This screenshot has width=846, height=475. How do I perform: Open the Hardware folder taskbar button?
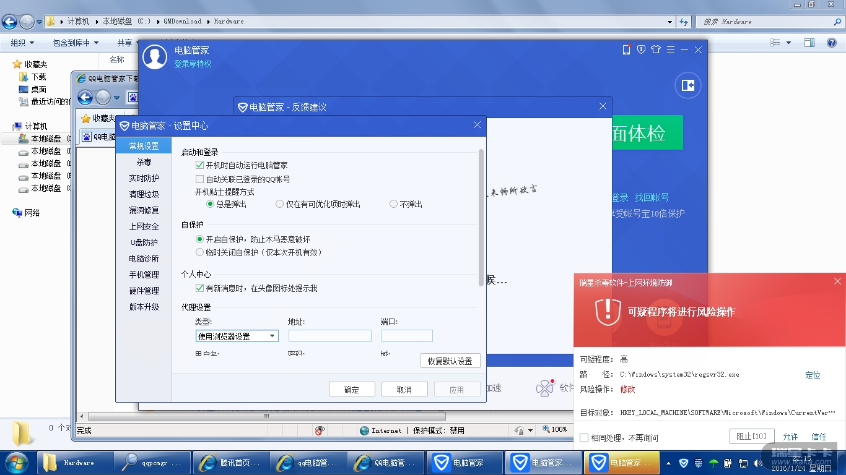coord(76,463)
